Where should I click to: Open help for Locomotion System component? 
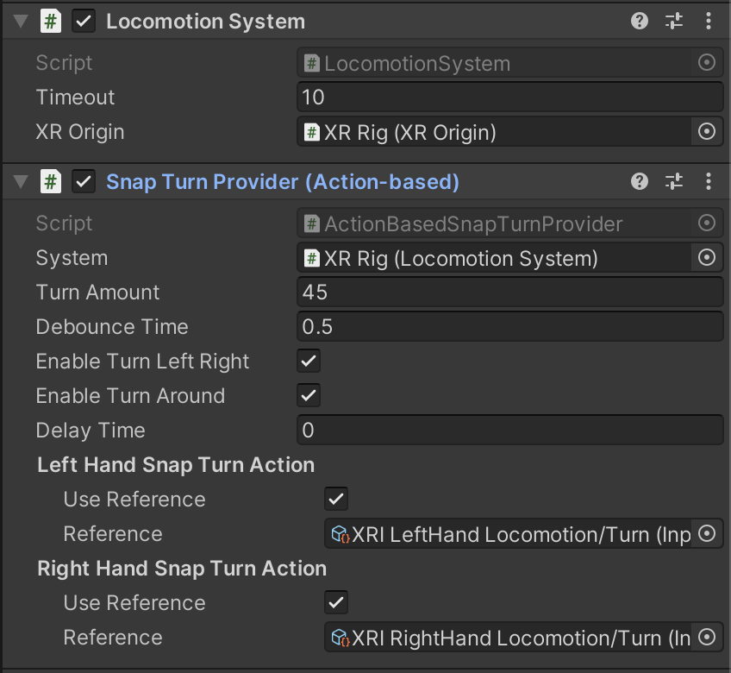pos(640,22)
